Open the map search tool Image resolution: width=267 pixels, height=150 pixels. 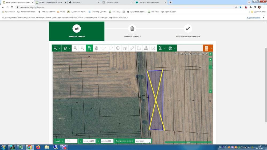55,48
